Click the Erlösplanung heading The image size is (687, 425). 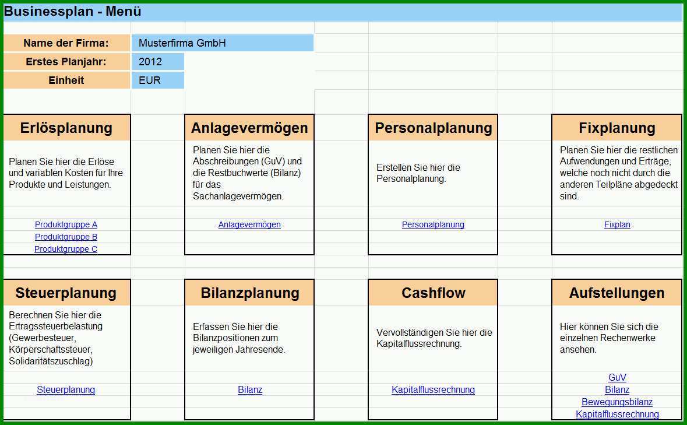(66, 128)
